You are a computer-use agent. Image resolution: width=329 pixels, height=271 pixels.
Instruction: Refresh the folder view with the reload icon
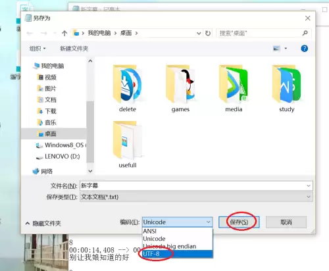click(208, 34)
